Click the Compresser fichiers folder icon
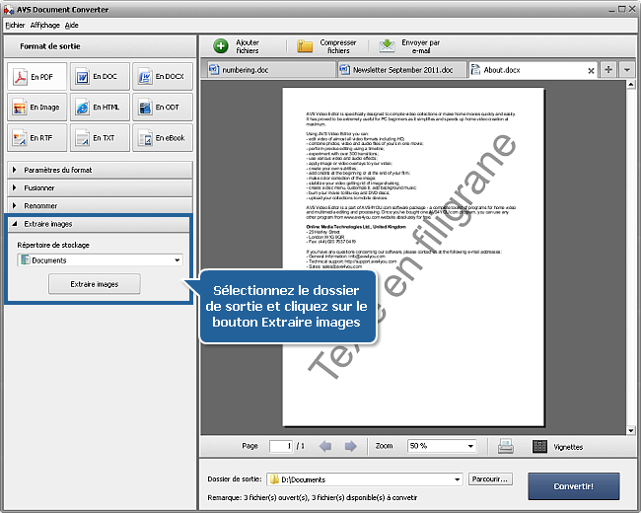 pos(306,45)
